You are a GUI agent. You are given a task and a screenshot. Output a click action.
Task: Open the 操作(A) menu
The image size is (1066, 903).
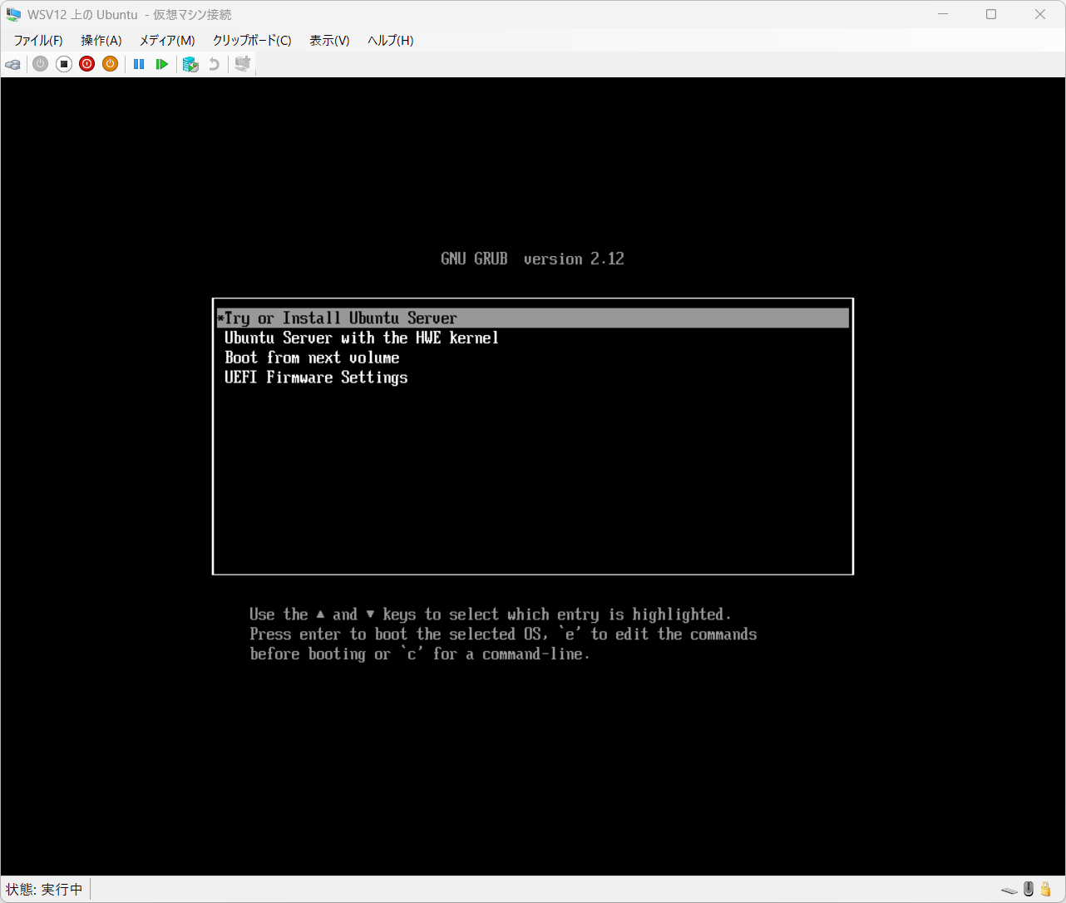[x=101, y=40]
